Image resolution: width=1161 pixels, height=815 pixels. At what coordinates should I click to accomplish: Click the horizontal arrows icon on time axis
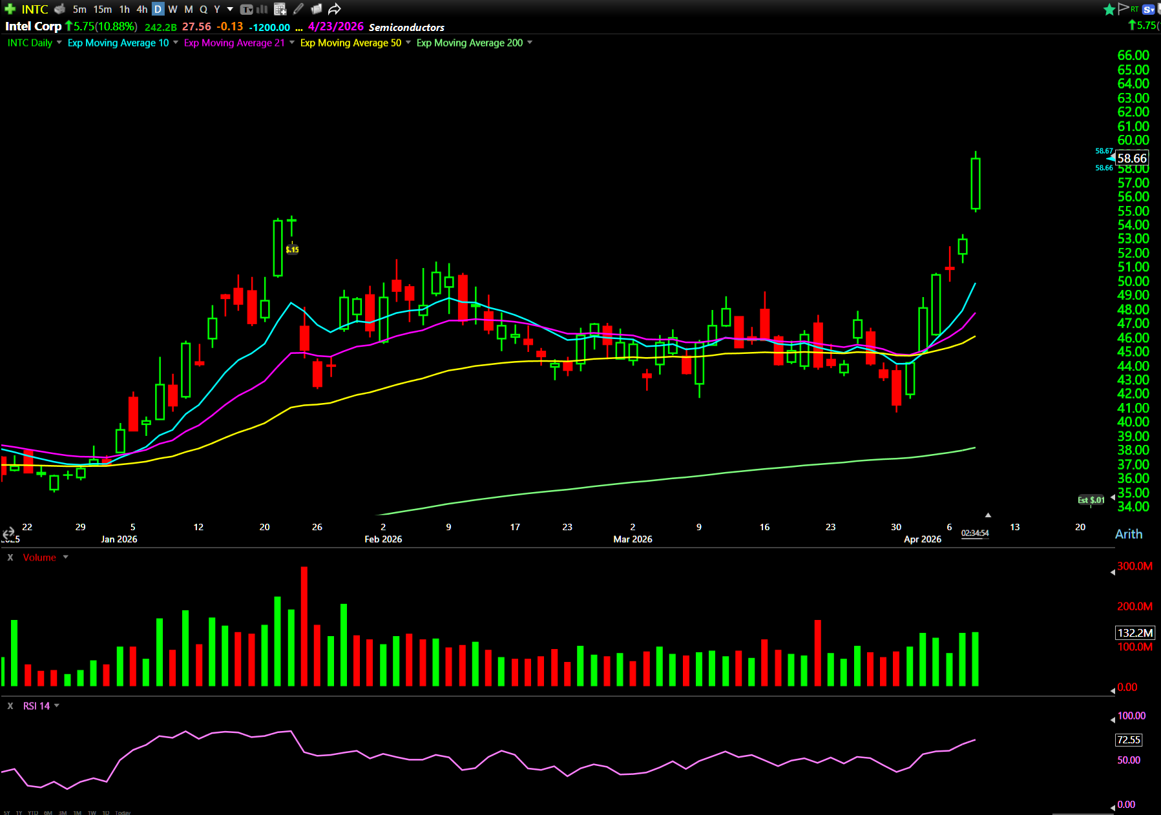(x=8, y=533)
